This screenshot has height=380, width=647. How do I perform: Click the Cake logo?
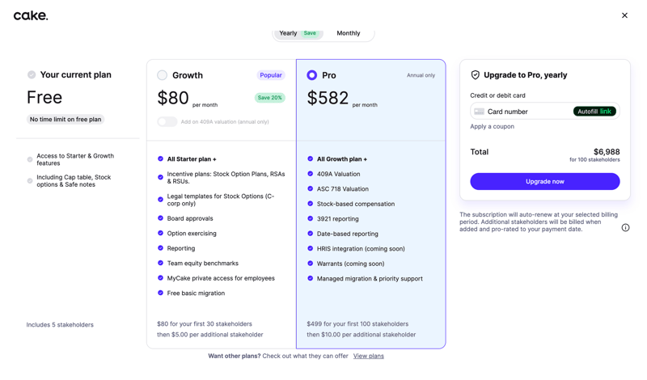(x=31, y=15)
